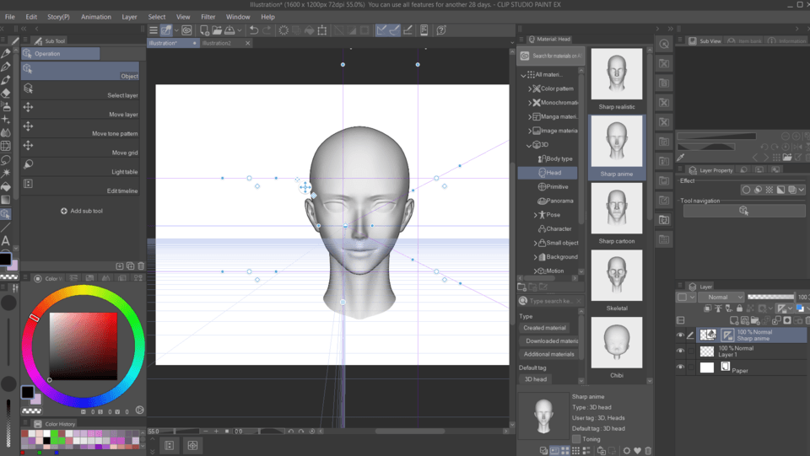810x456 pixels.
Task: Select the Fill bucket tool
Action: (x=6, y=187)
